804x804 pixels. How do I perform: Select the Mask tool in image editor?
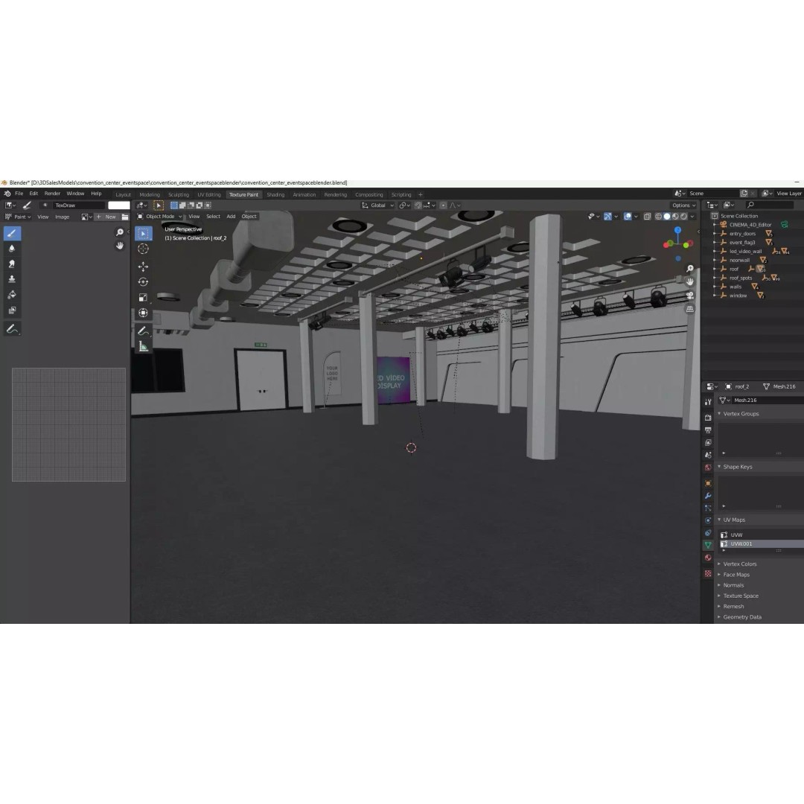pos(13,310)
